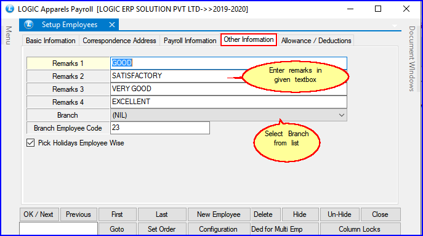Image resolution: width=423 pixels, height=236 pixels.
Task: Jump to the Last employee record
Action: 162,214
